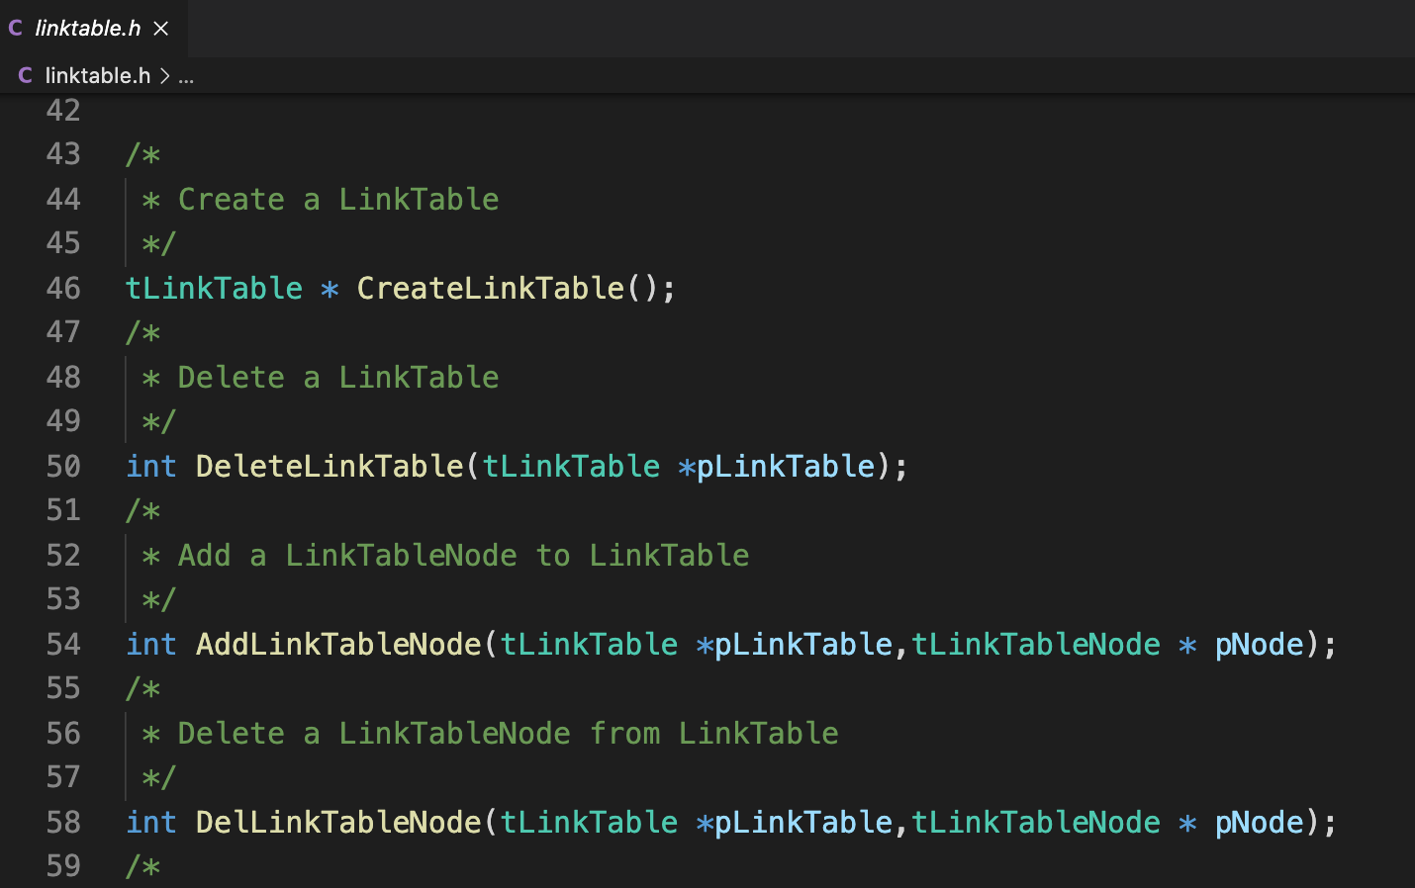Select the linktable.h tab title
The image size is (1415, 888).
tap(88, 29)
